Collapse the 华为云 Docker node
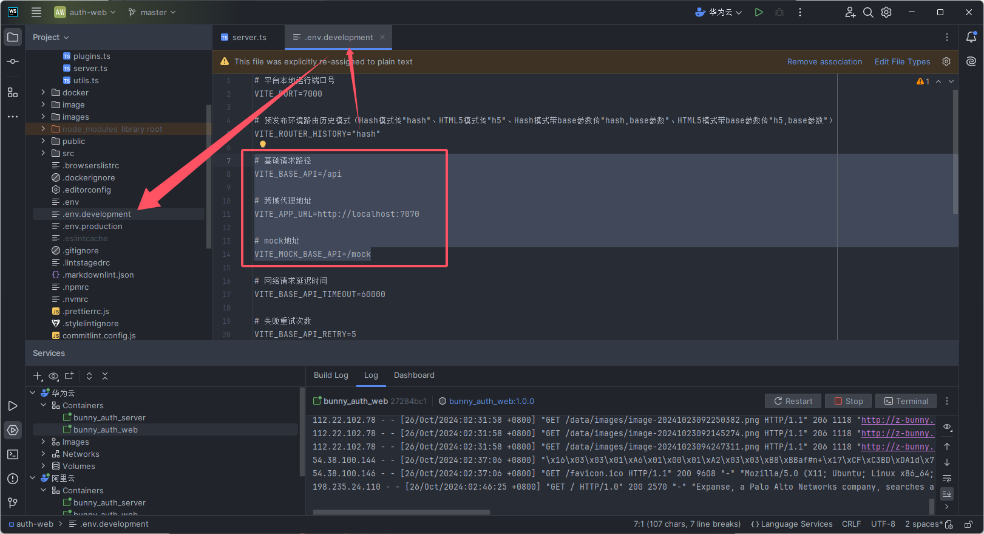984x534 pixels. (x=33, y=393)
